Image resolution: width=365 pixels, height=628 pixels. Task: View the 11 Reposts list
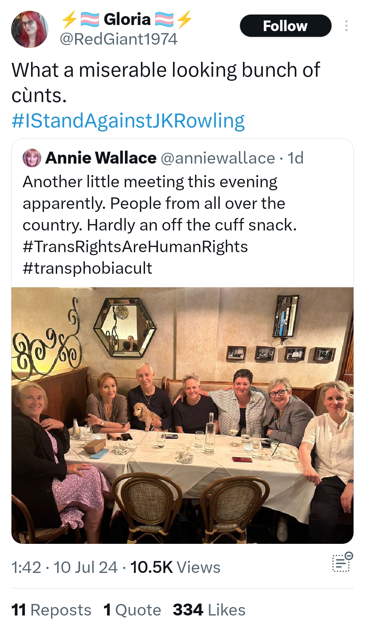(51, 610)
